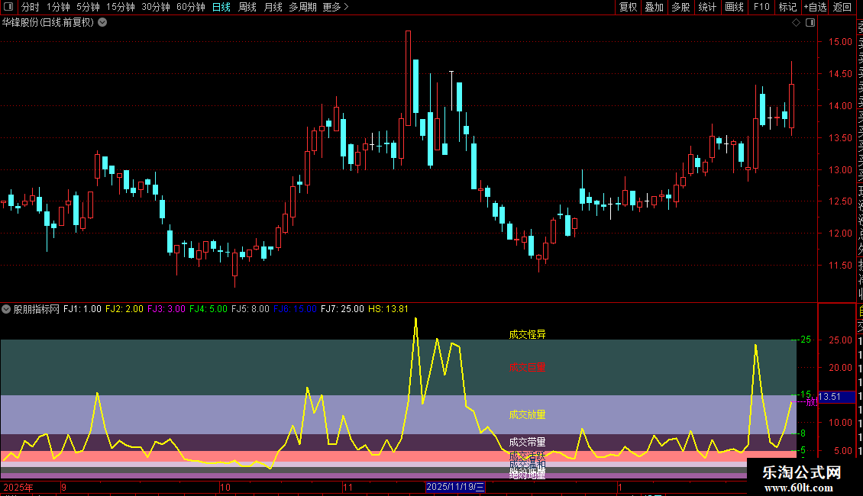Click the 25.00 indicator axis label
The height and width of the screenshot is (496, 863).
click(x=840, y=340)
